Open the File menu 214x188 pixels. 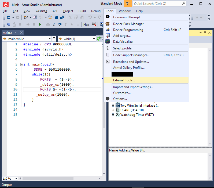coord(5,11)
